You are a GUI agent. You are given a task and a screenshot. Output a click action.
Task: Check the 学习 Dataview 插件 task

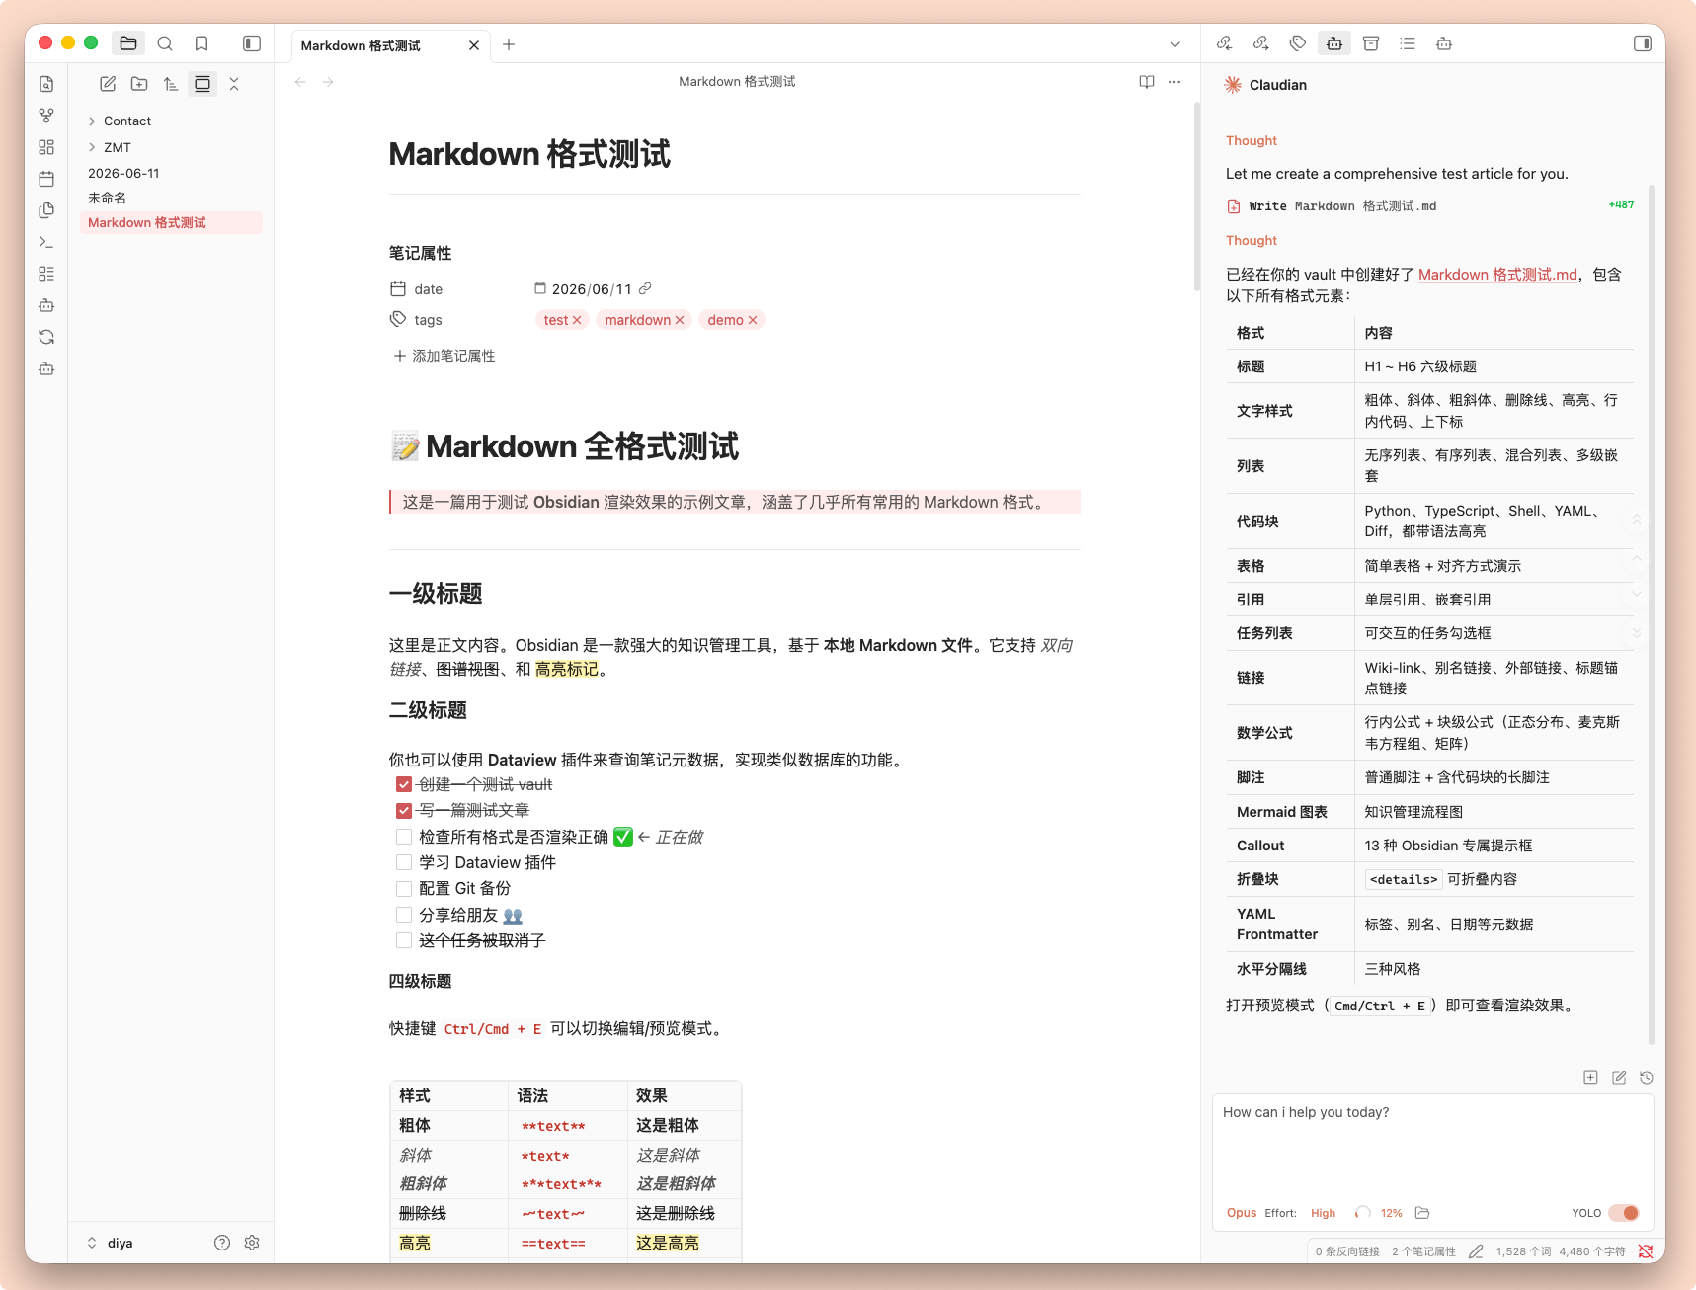404,862
